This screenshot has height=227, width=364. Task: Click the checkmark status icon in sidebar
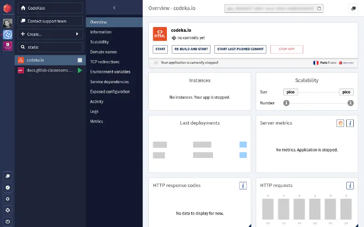(x=8, y=188)
